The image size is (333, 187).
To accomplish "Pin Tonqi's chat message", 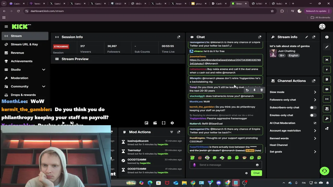I will (254, 90).
